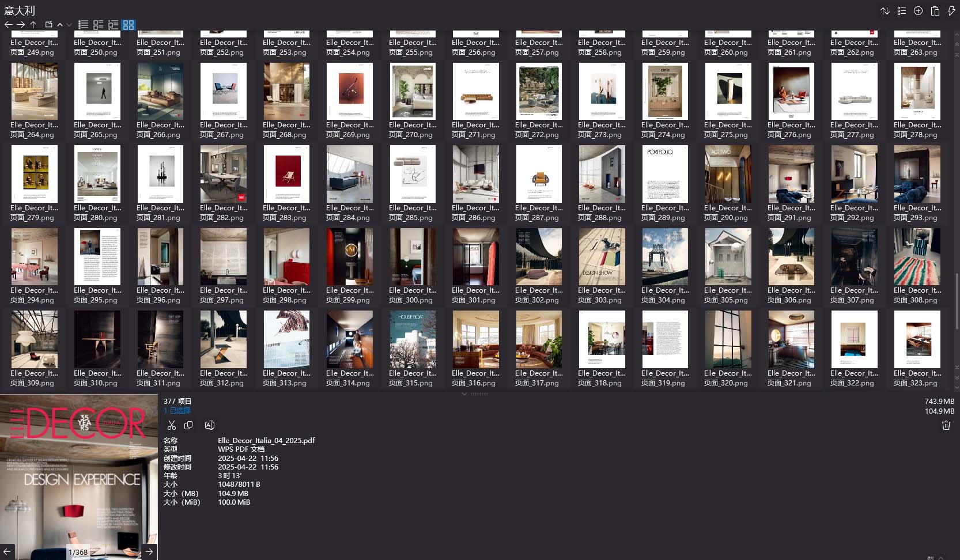Collapse the preview pane with the divider chevron
The height and width of the screenshot is (560, 960).
(x=464, y=394)
